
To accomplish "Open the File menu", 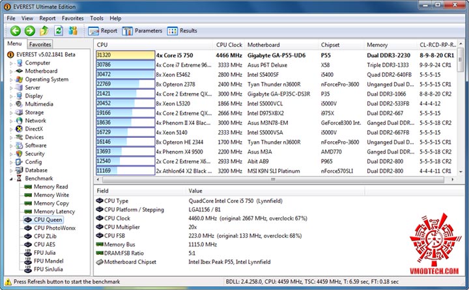I will pos(11,18).
